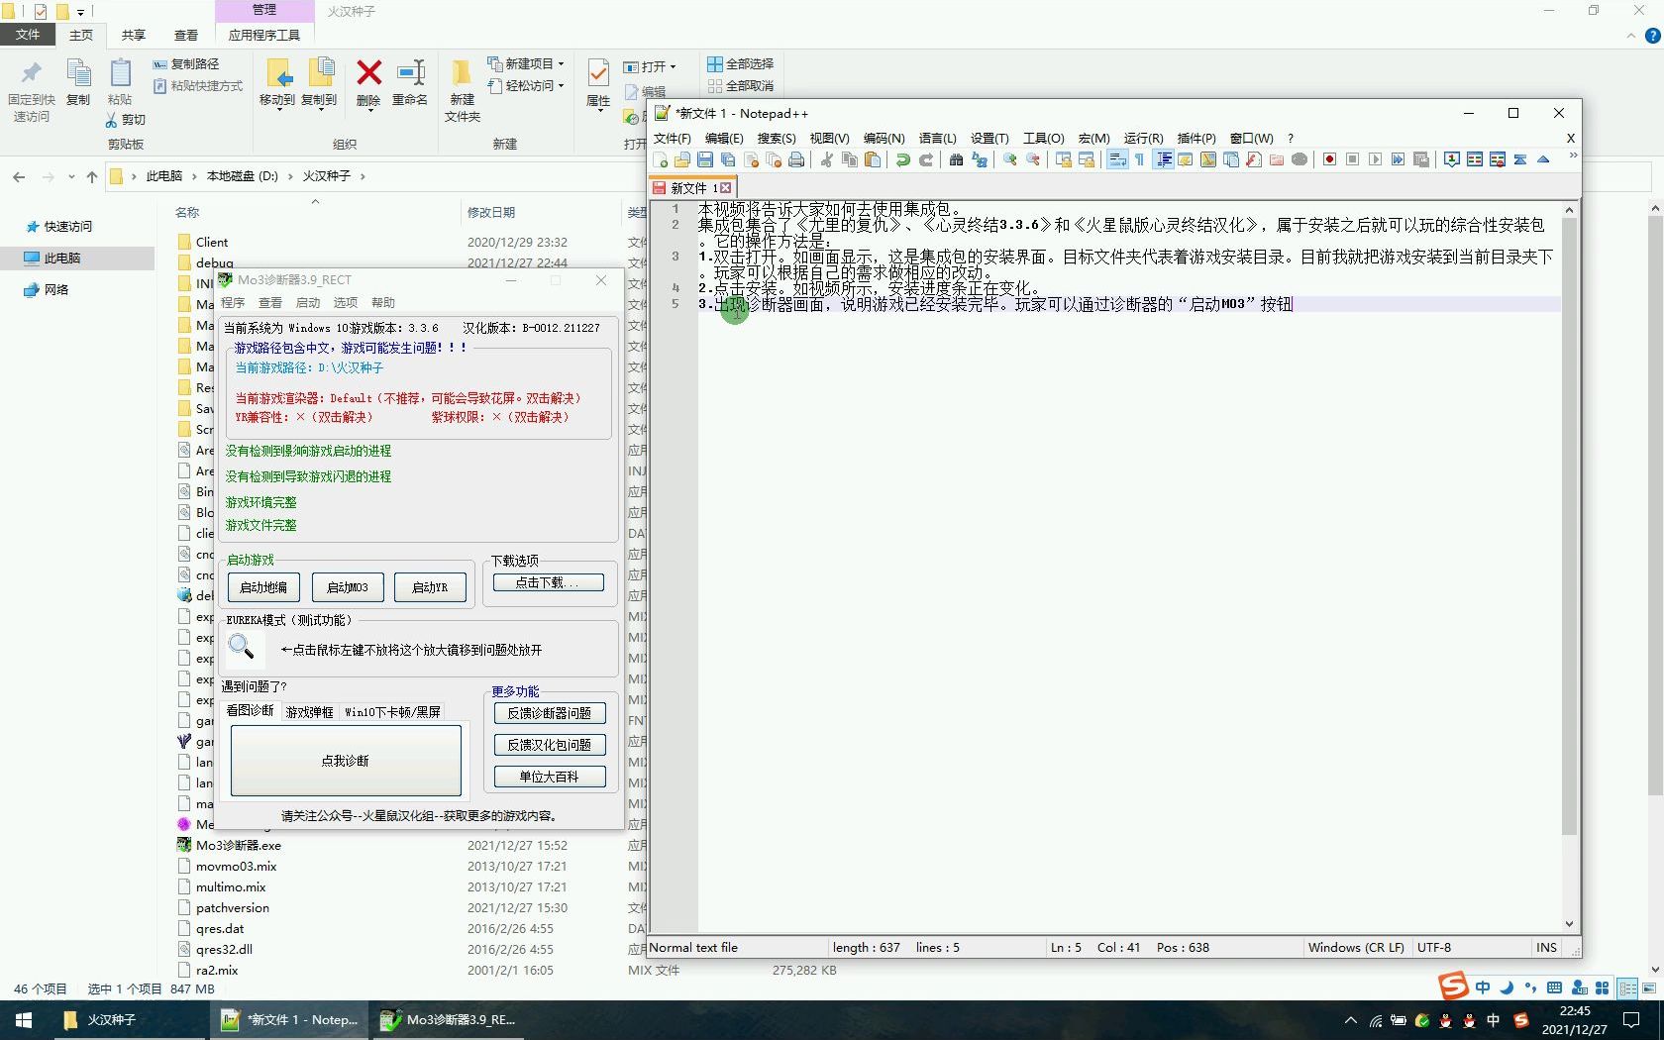Click the Start Recording macro icon
Viewport: 1664px width, 1040px height.
1329,159
